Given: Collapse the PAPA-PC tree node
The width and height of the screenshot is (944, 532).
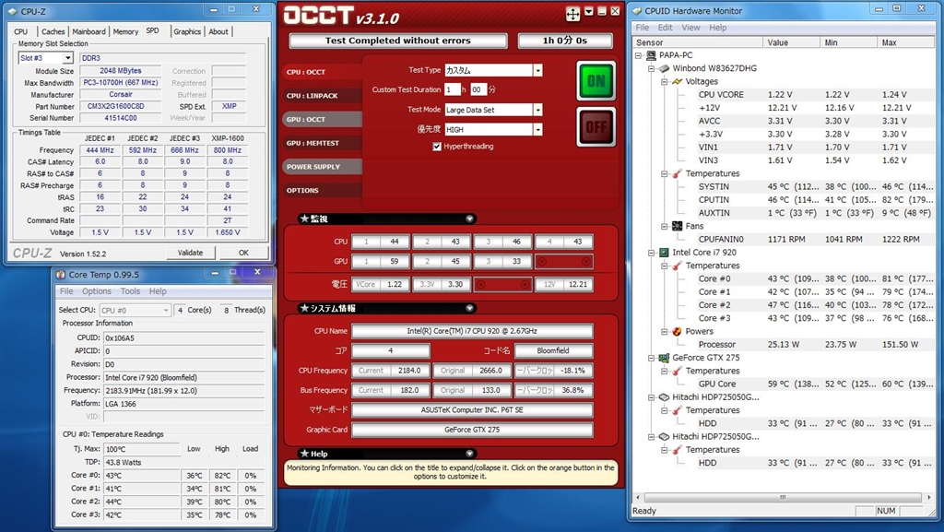Looking at the screenshot, I should point(639,55).
